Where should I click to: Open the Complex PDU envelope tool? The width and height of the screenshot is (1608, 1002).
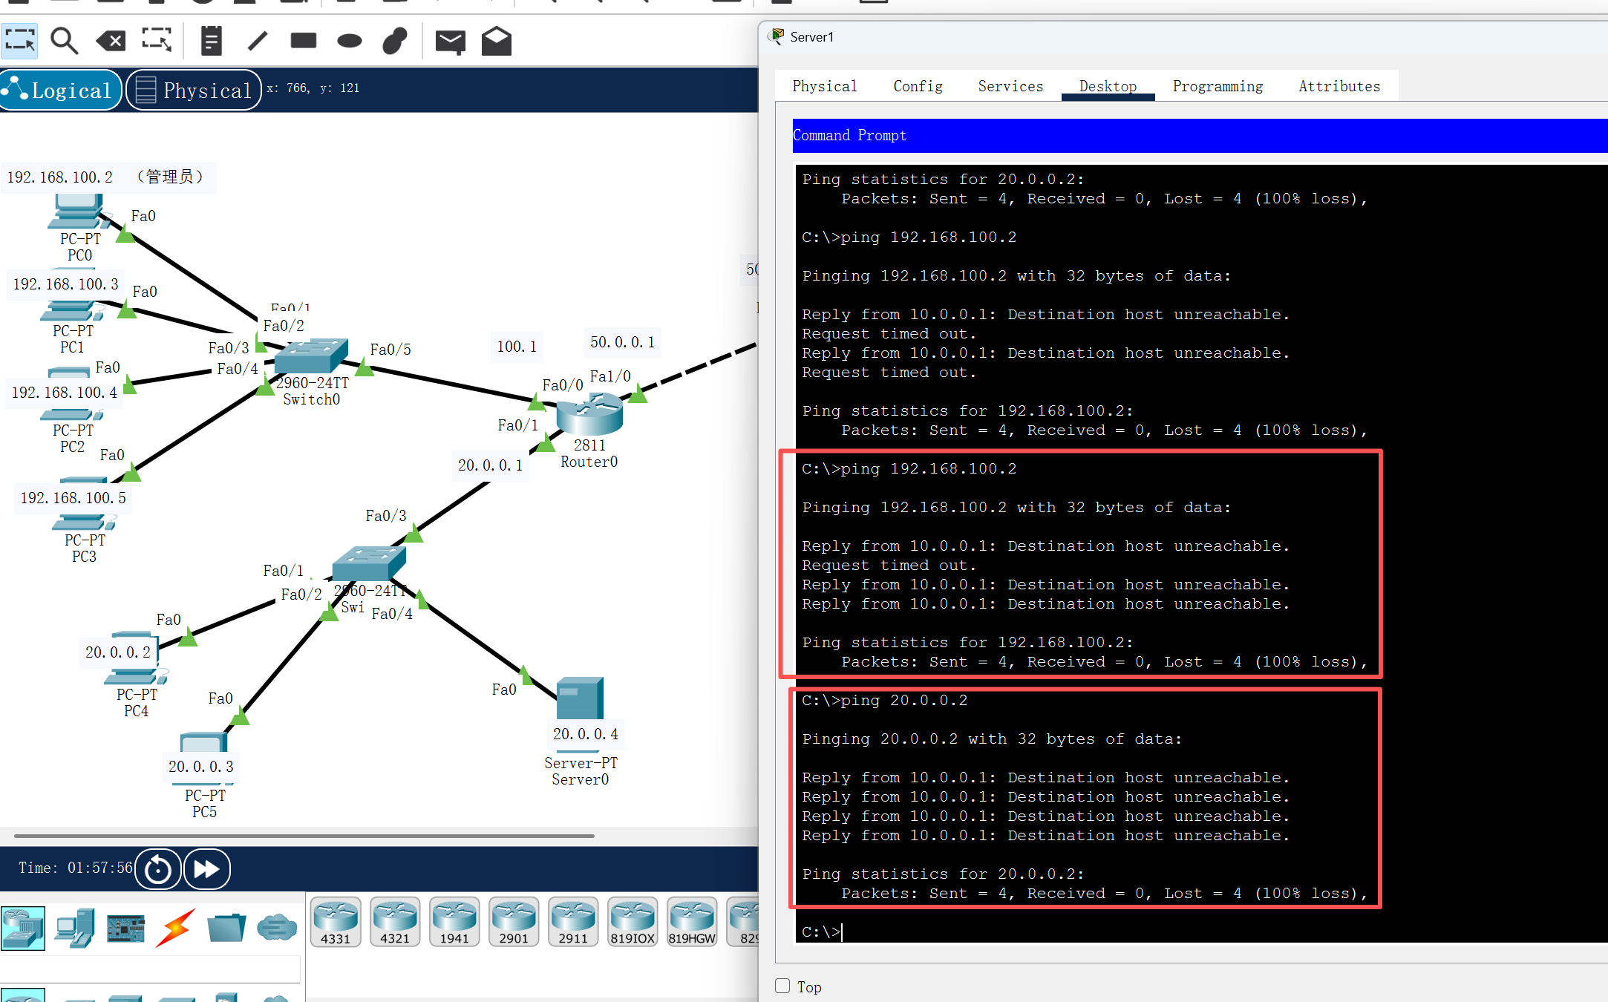point(496,42)
